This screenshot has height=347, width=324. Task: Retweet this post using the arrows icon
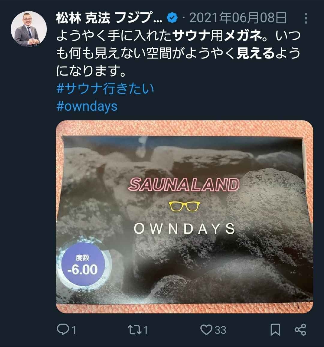click(x=135, y=330)
